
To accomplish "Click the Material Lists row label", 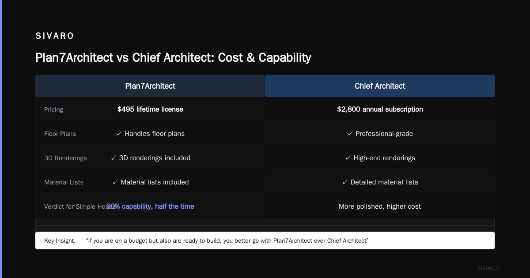I will [x=64, y=182].
